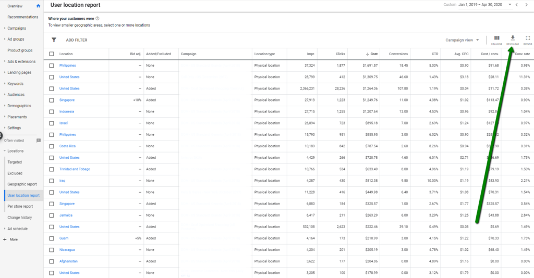Image resolution: width=534 pixels, height=278 pixels.
Task: Click the $1,691.57 cost cell
Action: pyautogui.click(x=370, y=66)
